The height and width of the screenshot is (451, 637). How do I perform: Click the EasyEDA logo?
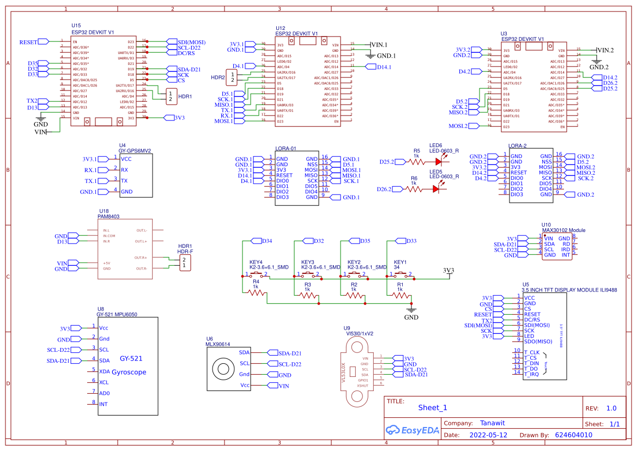coord(412,430)
